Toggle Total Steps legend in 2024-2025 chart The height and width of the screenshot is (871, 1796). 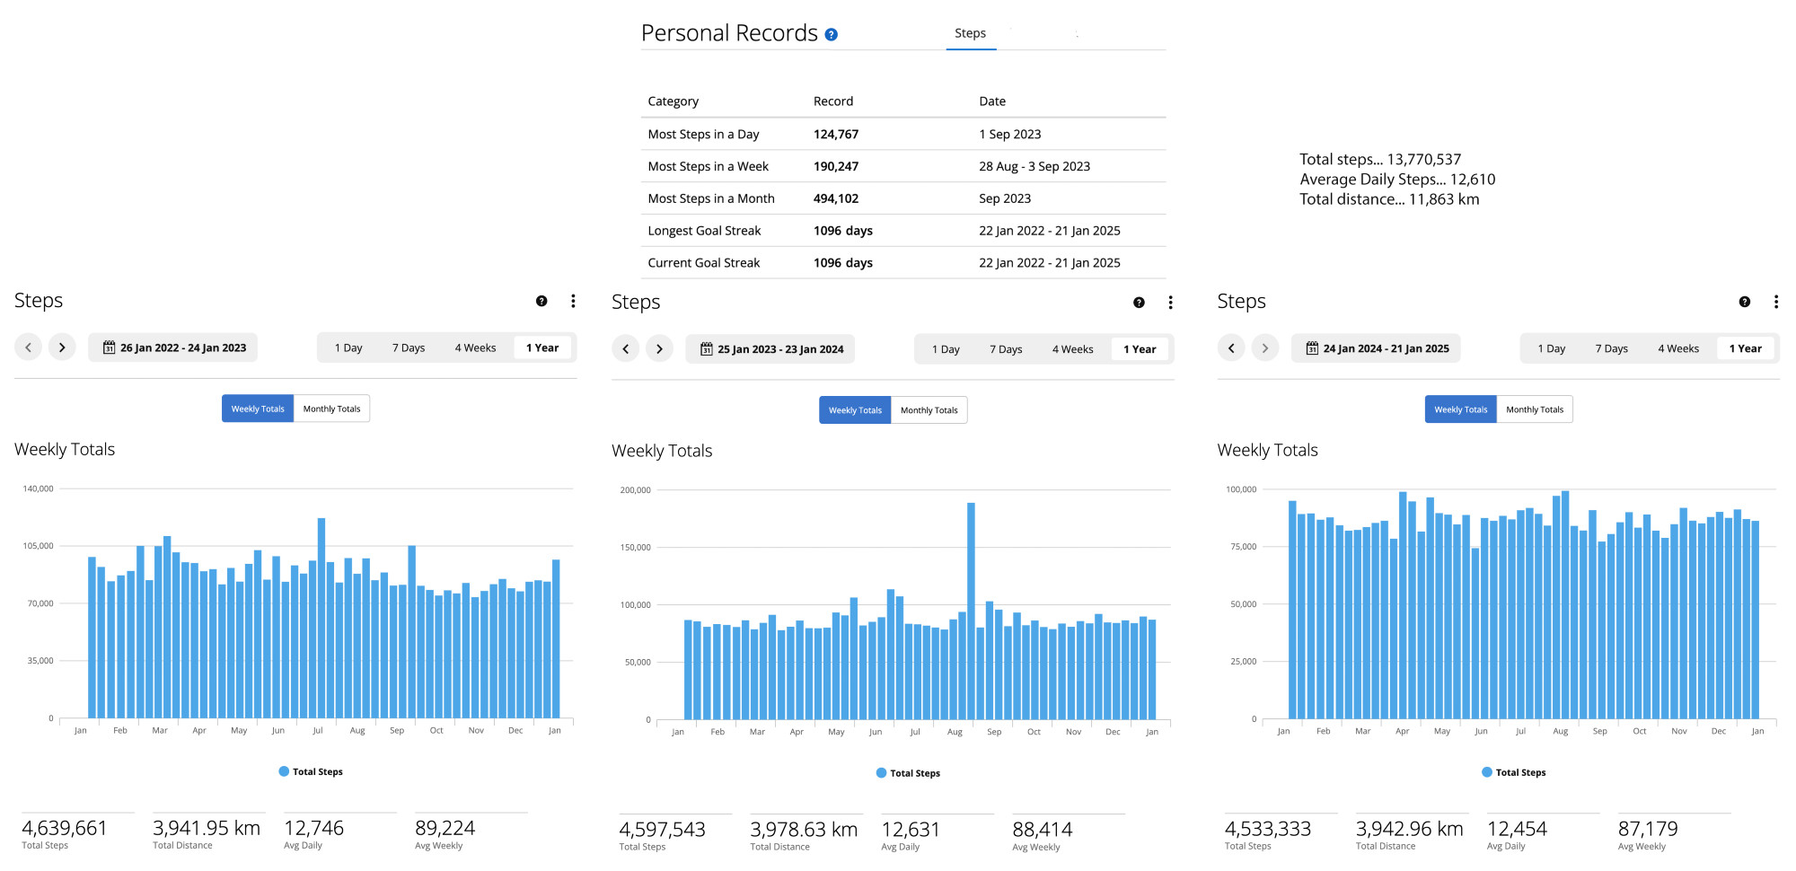1514,772
